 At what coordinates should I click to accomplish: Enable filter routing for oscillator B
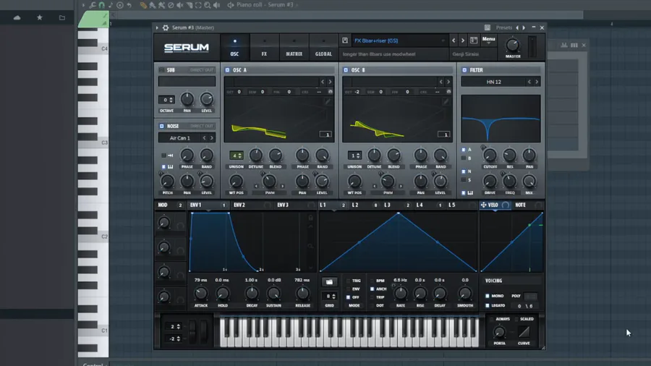click(464, 158)
